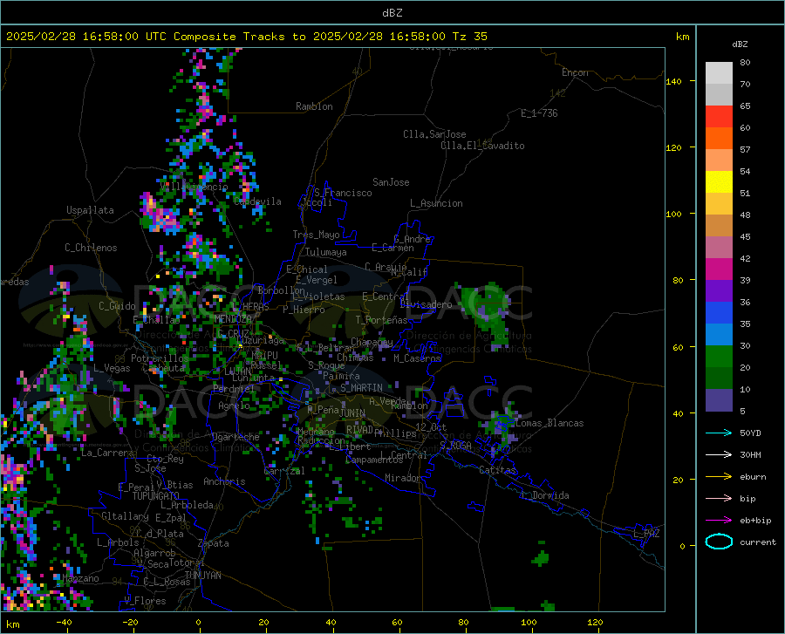The image size is (785, 634).
Task: Click the 'Uspallata' map label
Action: (90, 210)
